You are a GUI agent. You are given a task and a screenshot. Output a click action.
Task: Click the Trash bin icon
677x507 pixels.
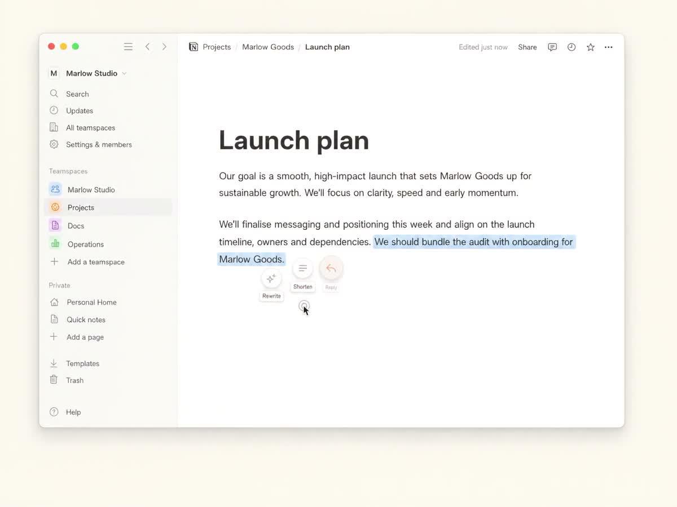54,380
